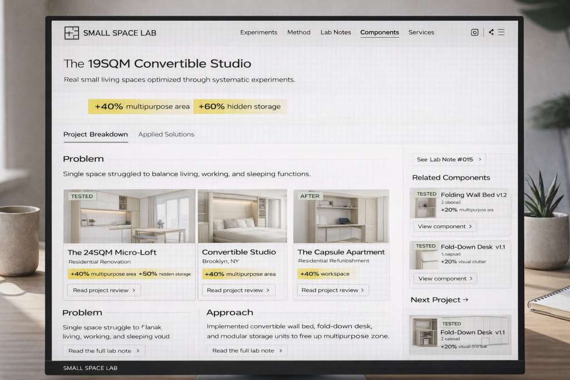Read the full lab note under Approach

click(247, 351)
